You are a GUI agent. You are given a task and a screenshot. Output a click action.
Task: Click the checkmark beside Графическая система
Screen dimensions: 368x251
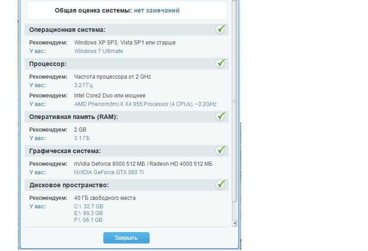(220, 150)
